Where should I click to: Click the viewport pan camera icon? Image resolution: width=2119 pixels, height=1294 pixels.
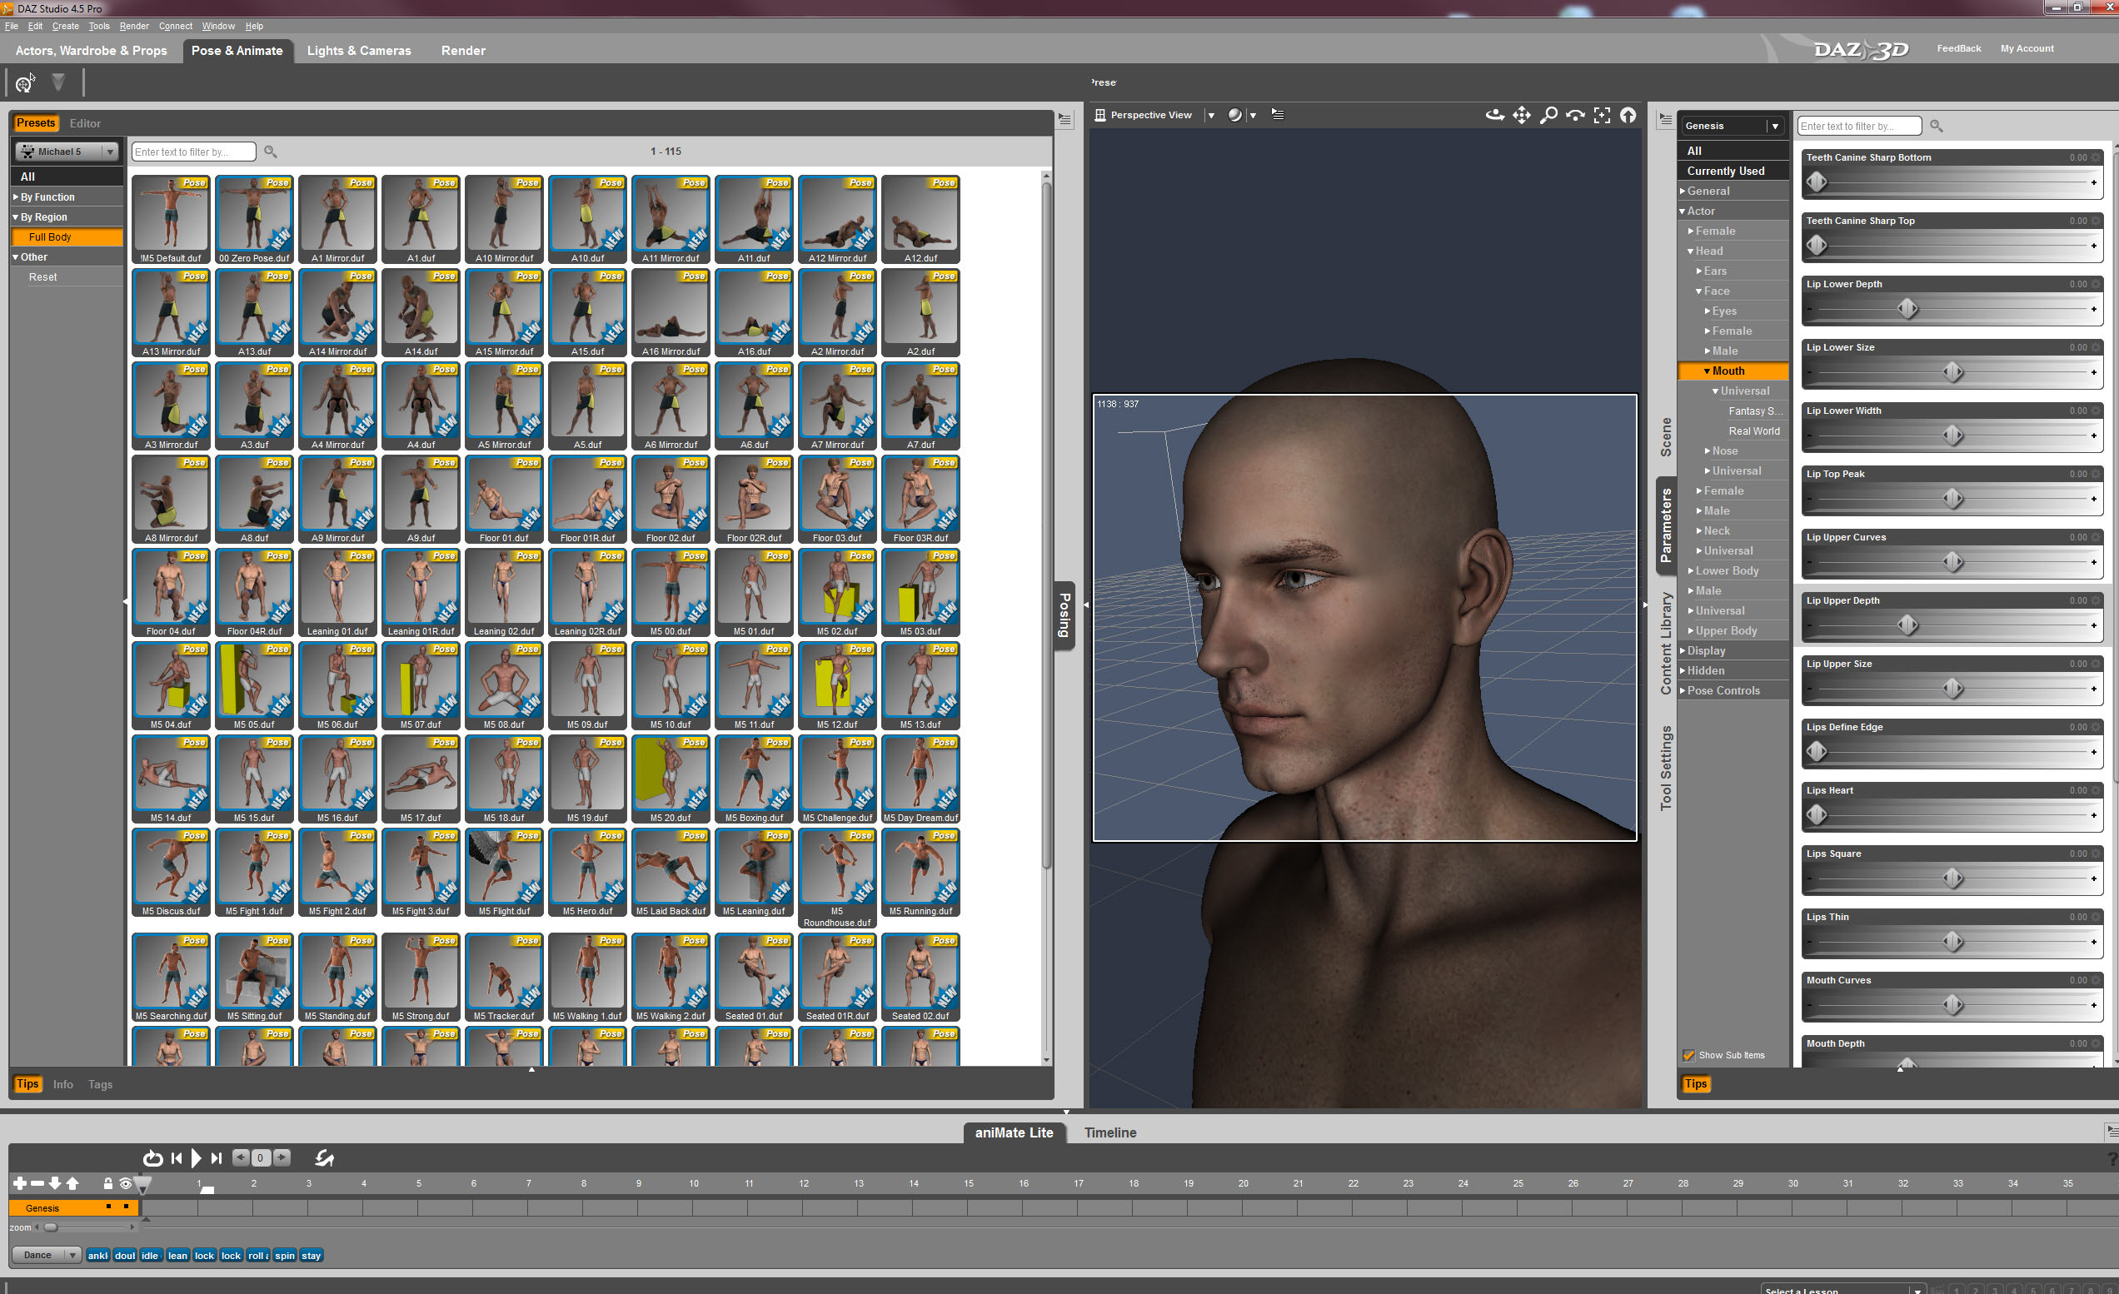1521,115
